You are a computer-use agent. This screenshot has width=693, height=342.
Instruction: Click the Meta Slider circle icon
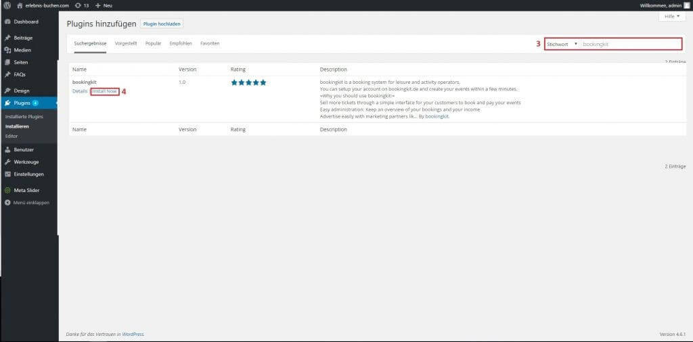pyautogui.click(x=7, y=190)
